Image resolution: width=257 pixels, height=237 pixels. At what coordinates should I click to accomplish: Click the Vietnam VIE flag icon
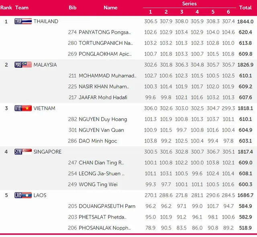click(x=23, y=108)
